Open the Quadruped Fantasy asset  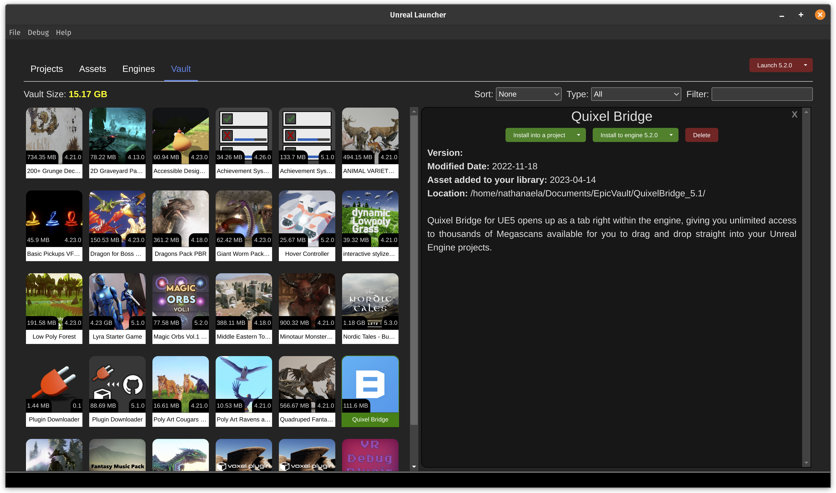click(307, 391)
